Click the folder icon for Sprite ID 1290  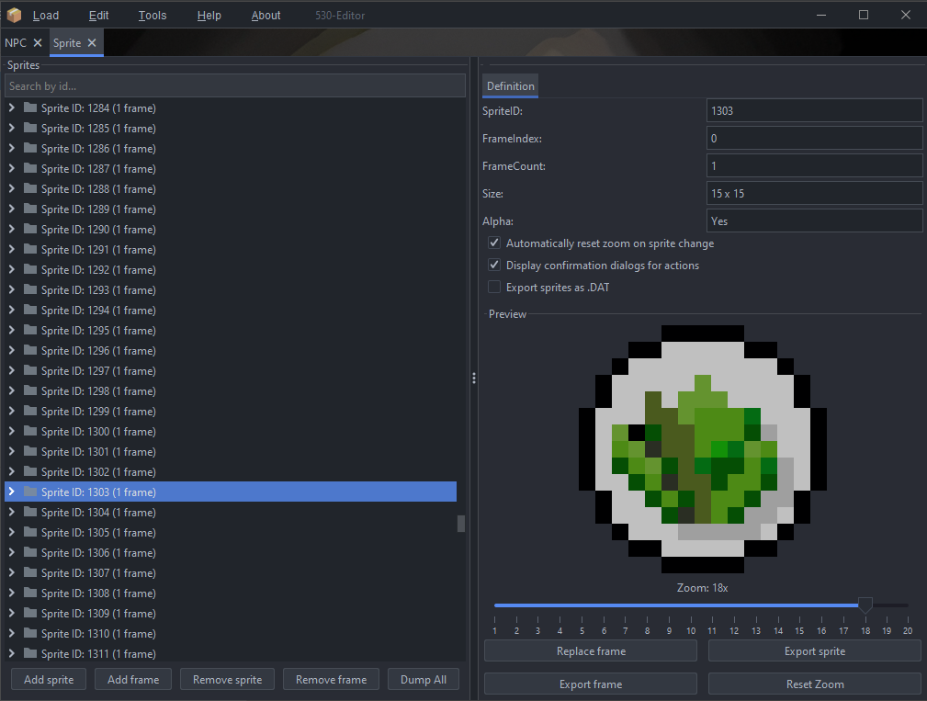tap(30, 229)
